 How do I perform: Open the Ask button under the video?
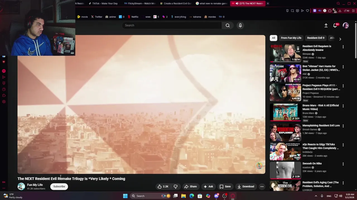click(208, 187)
